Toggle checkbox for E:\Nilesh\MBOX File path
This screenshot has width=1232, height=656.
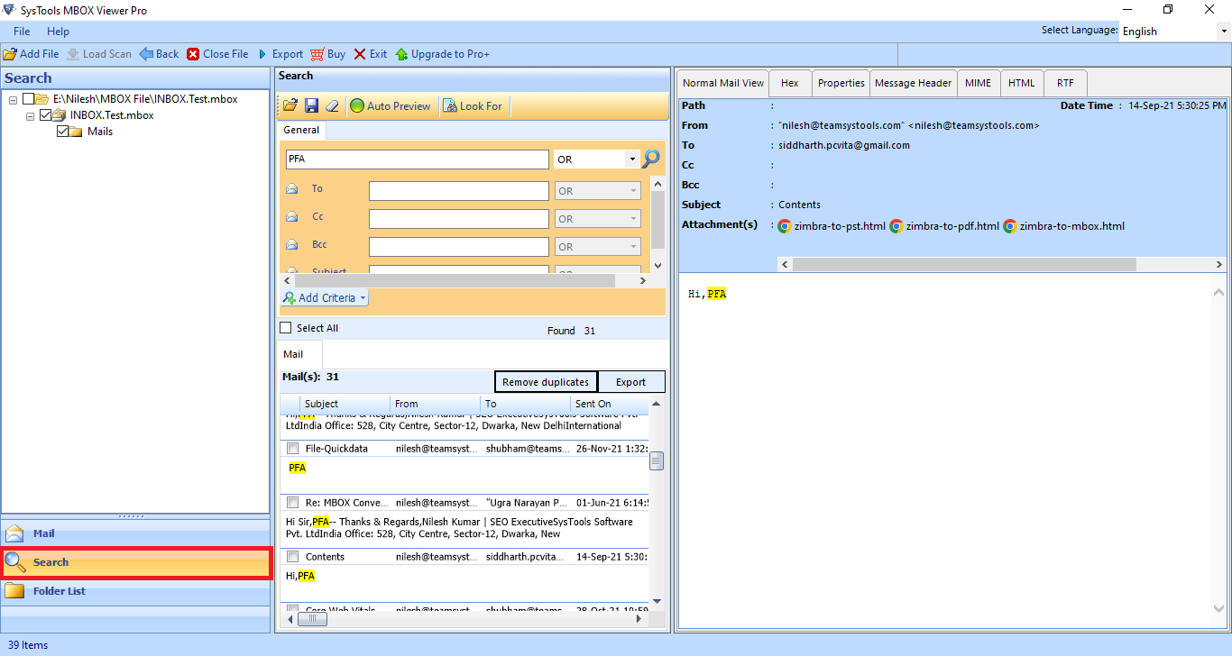tap(29, 99)
